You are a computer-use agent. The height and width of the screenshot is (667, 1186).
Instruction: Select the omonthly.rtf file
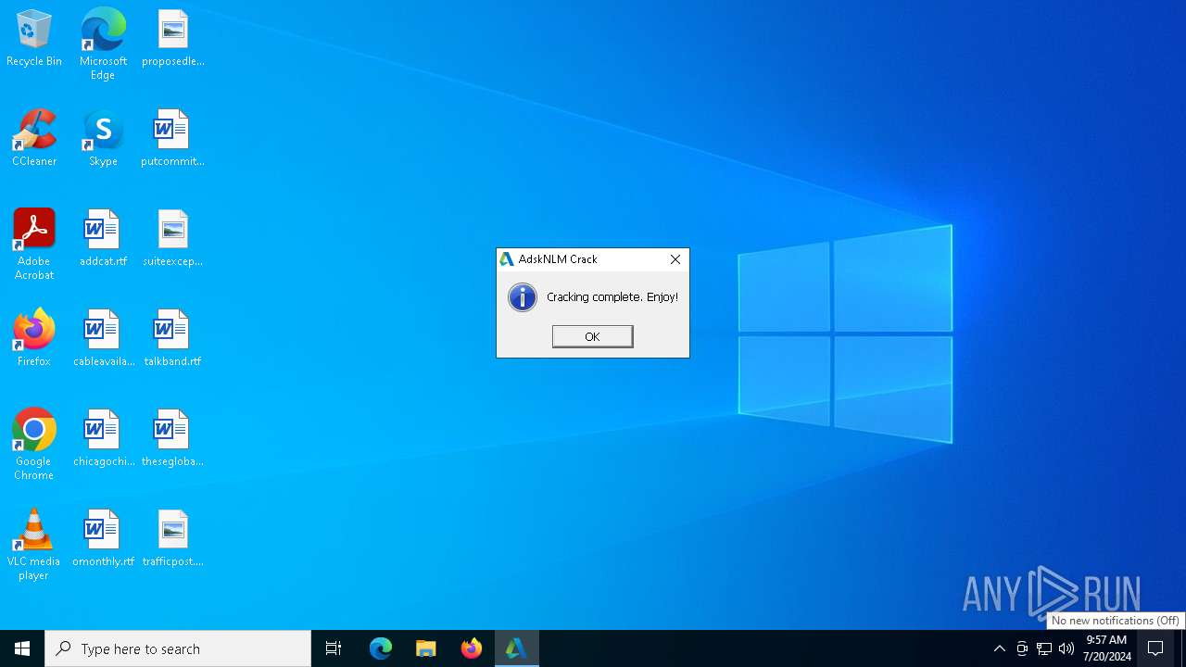point(103,538)
